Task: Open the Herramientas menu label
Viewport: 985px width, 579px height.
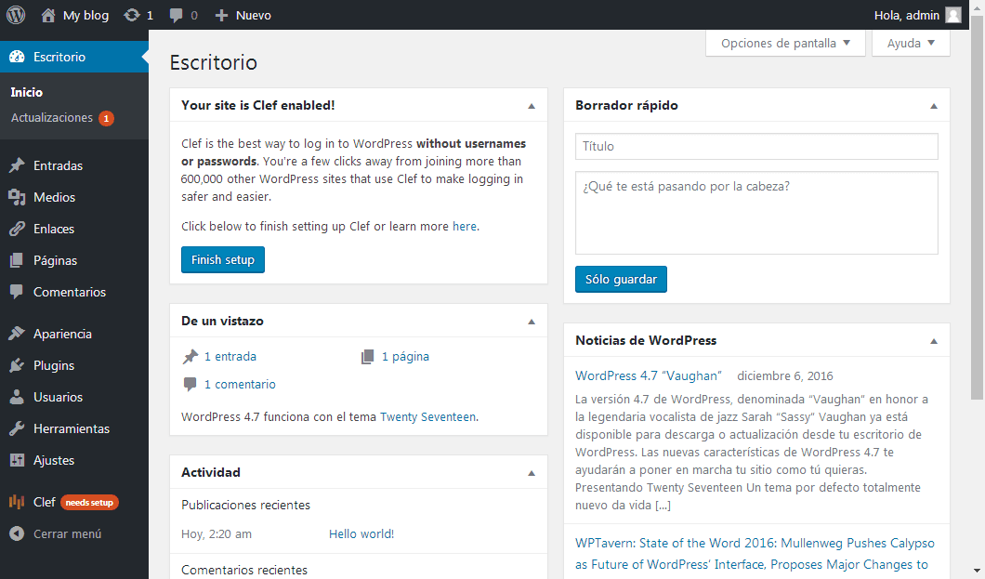Action: 72,429
